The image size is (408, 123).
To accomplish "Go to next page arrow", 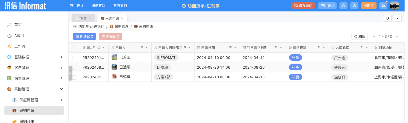I will [397, 37].
